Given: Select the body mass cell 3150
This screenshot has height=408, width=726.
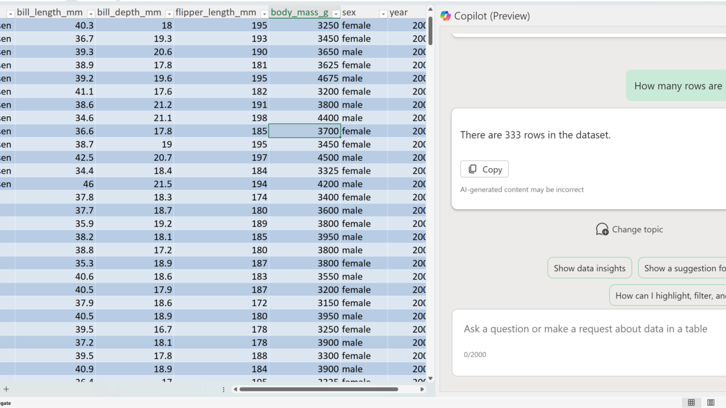Looking at the screenshot, I should (305, 303).
